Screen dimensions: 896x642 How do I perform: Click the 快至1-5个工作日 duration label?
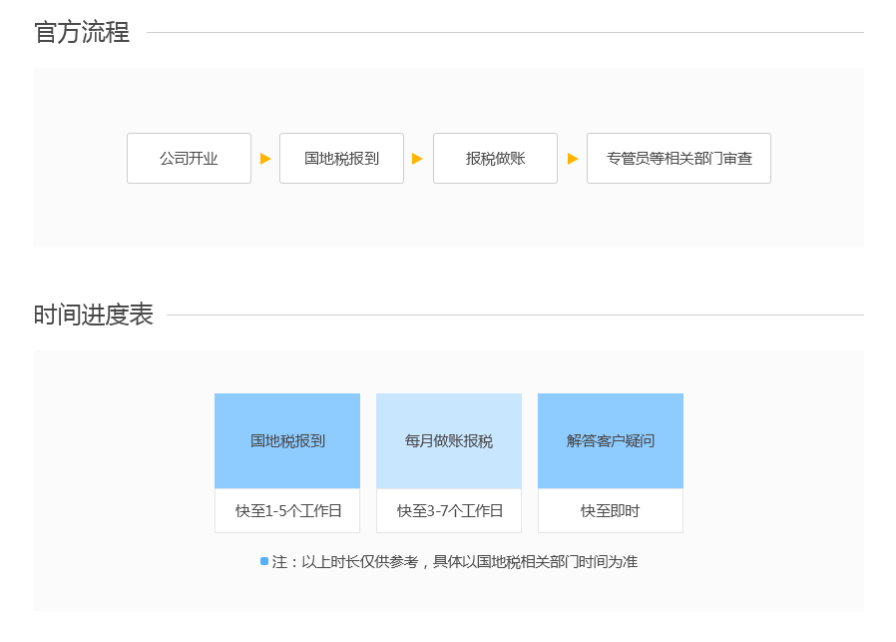(x=287, y=511)
